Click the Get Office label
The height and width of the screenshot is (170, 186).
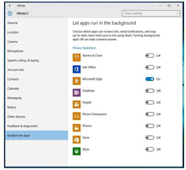point(89,67)
